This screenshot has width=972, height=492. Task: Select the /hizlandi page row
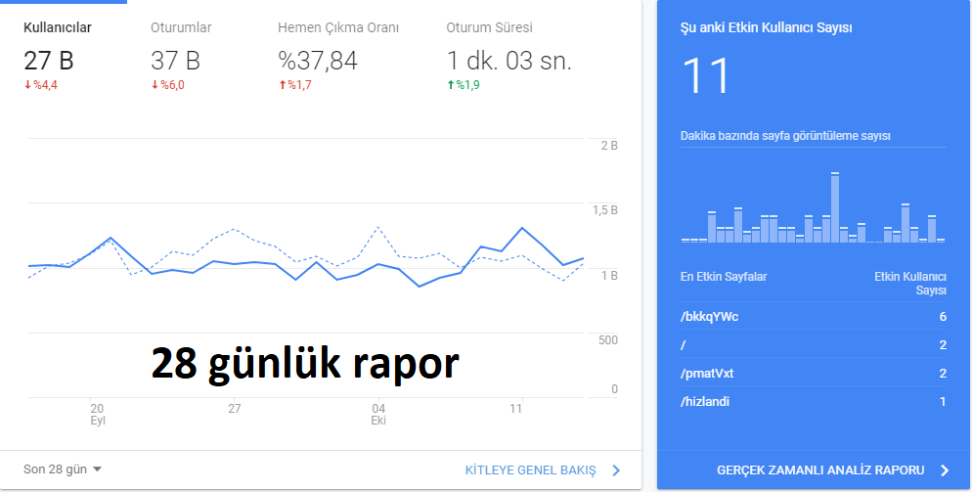[x=814, y=401]
